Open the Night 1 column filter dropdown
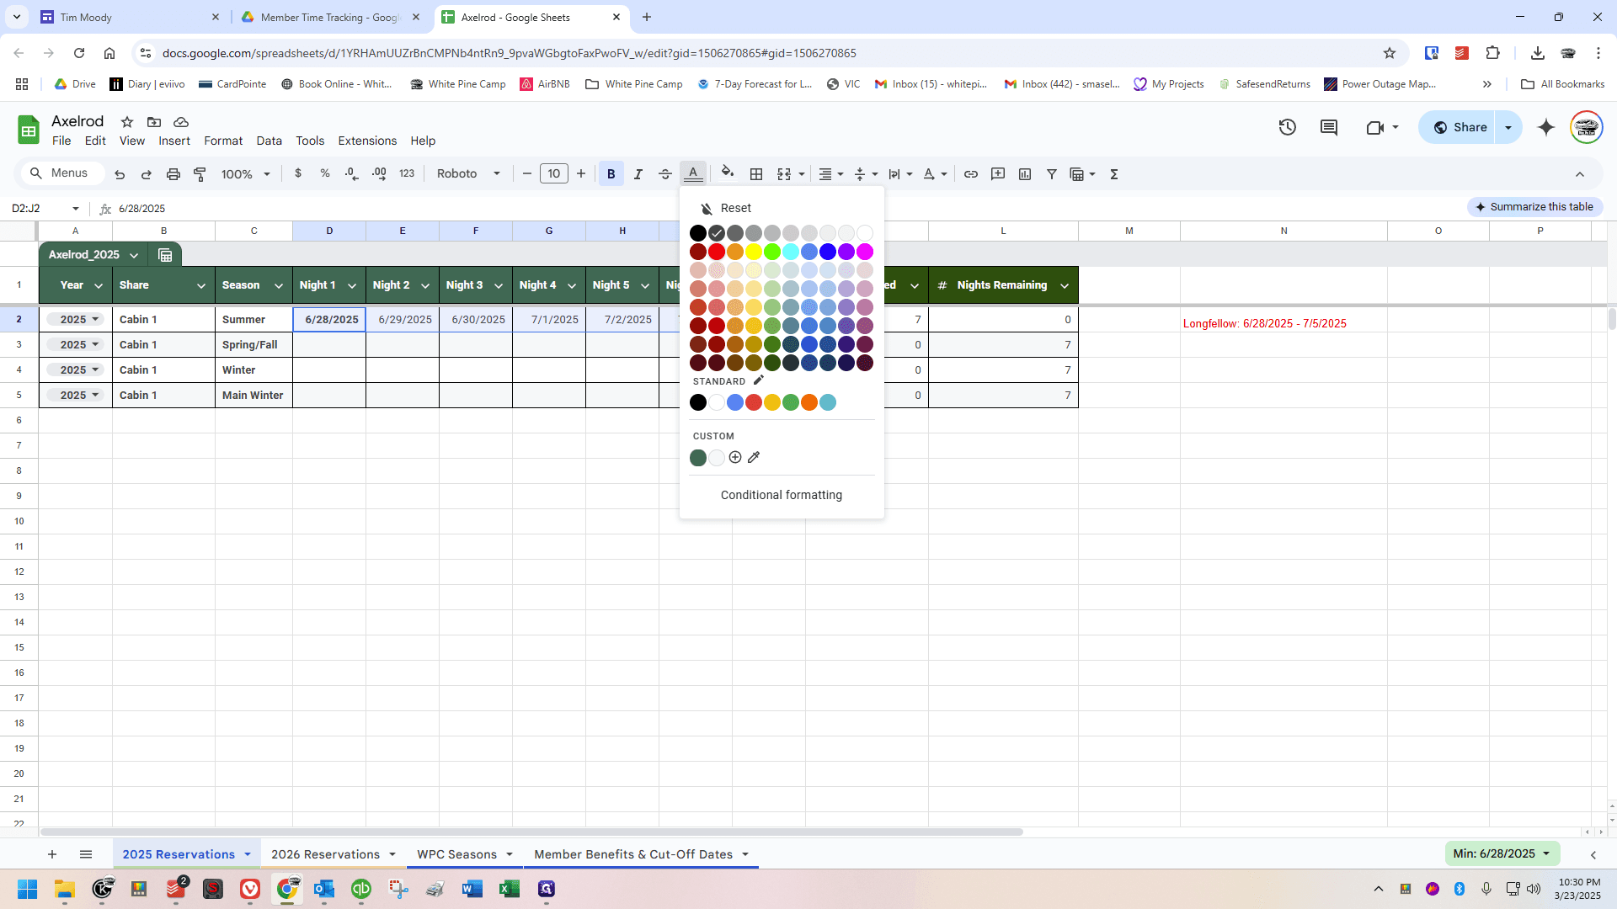1617x909 pixels. 352,285
